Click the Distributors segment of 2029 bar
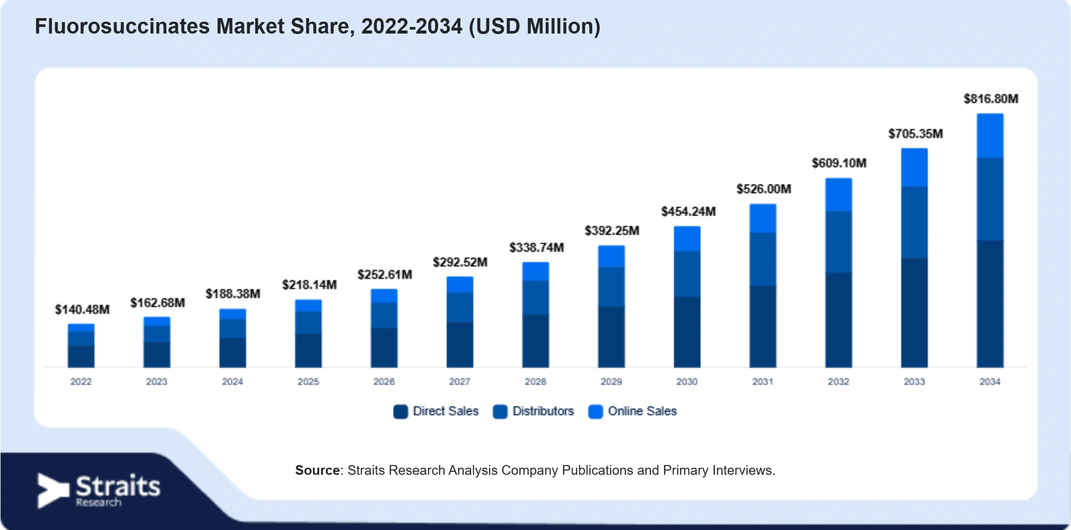Screen dimensions: 1071x530 click(612, 287)
